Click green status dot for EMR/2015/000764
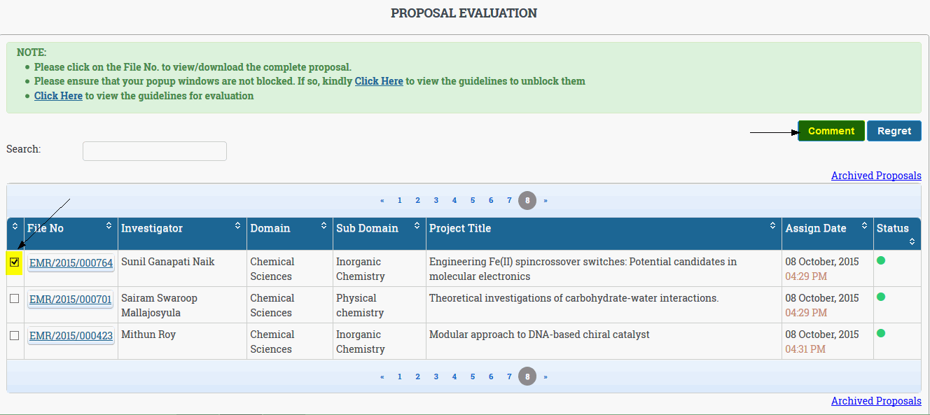This screenshot has height=415, width=930. coord(881,260)
